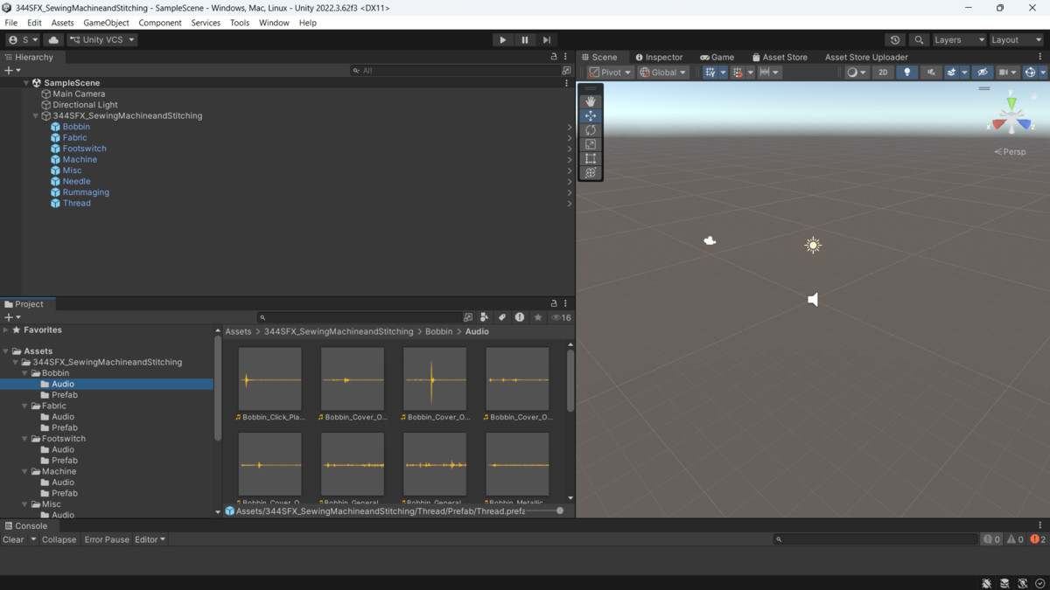Switch to Asset Store Uploader tab
Image resolution: width=1050 pixels, height=590 pixels.
(x=866, y=57)
